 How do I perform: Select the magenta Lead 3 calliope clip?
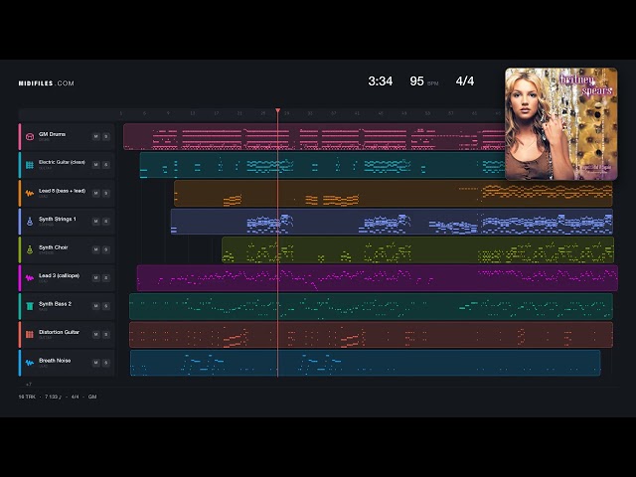click(378, 278)
